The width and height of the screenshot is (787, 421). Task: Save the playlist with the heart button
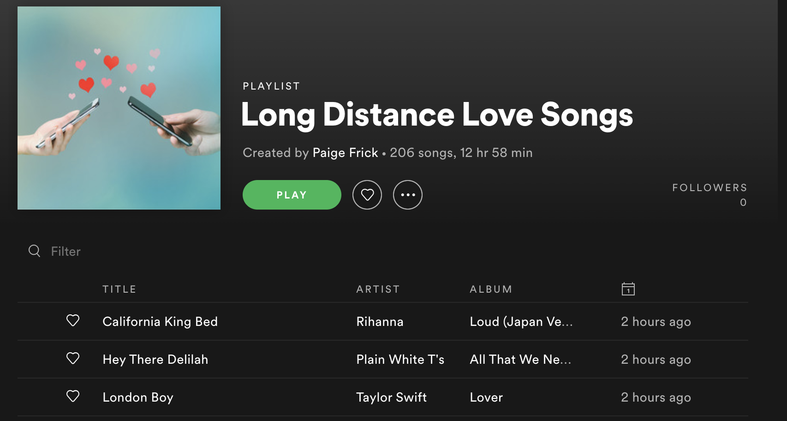367,195
